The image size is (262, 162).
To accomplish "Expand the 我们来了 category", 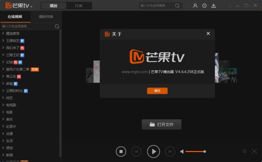I will click(3, 48).
